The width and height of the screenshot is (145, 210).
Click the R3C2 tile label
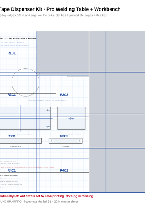(x=64, y=136)
